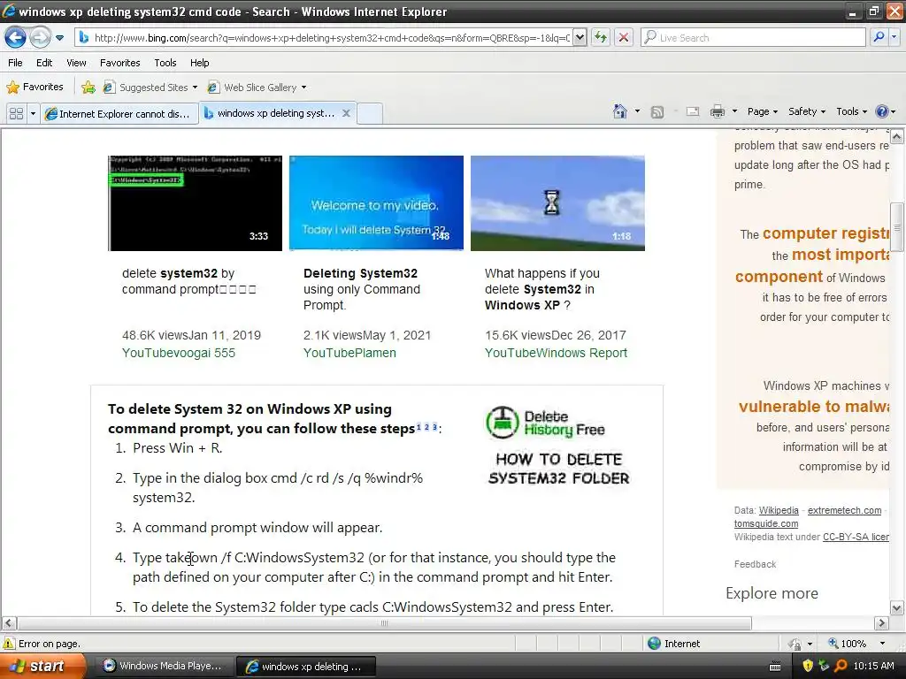Screen dimensions: 906x679
Task: Click the Quick Tabs grid icon
Action: click(16, 114)
